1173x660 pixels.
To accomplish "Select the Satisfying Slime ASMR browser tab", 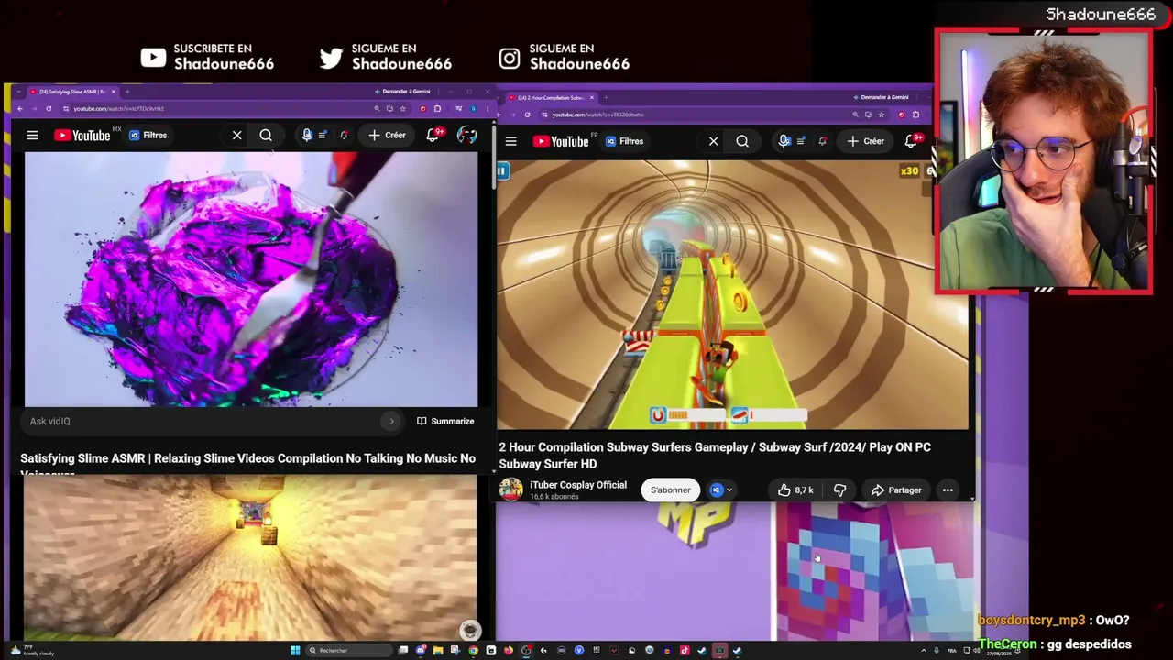I will 71,92.
